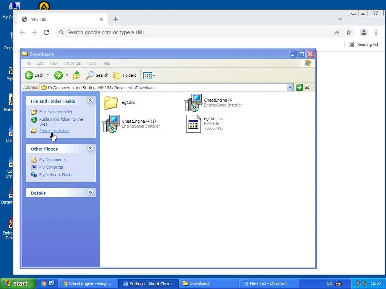The width and height of the screenshot is (386, 289).
Task: Collapse the Other Places panel
Action: tap(90, 148)
